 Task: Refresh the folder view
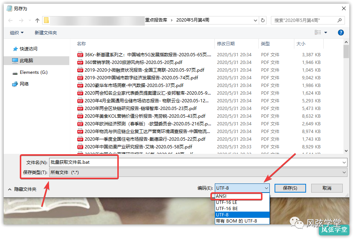(x=263, y=20)
